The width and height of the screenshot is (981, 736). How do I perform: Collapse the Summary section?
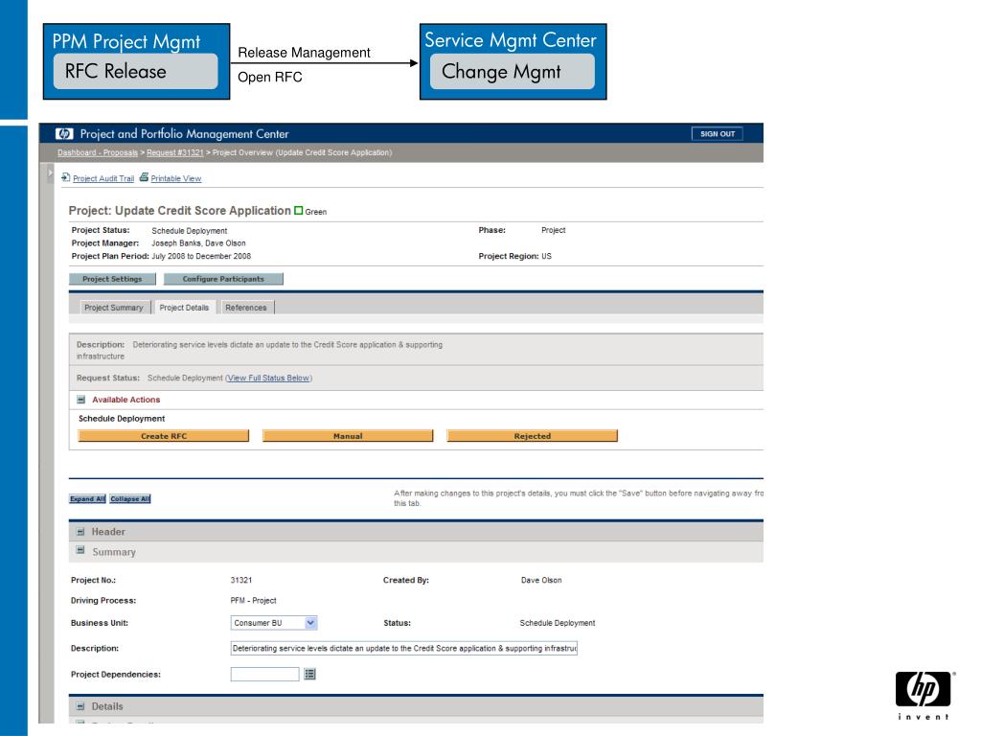coord(80,550)
